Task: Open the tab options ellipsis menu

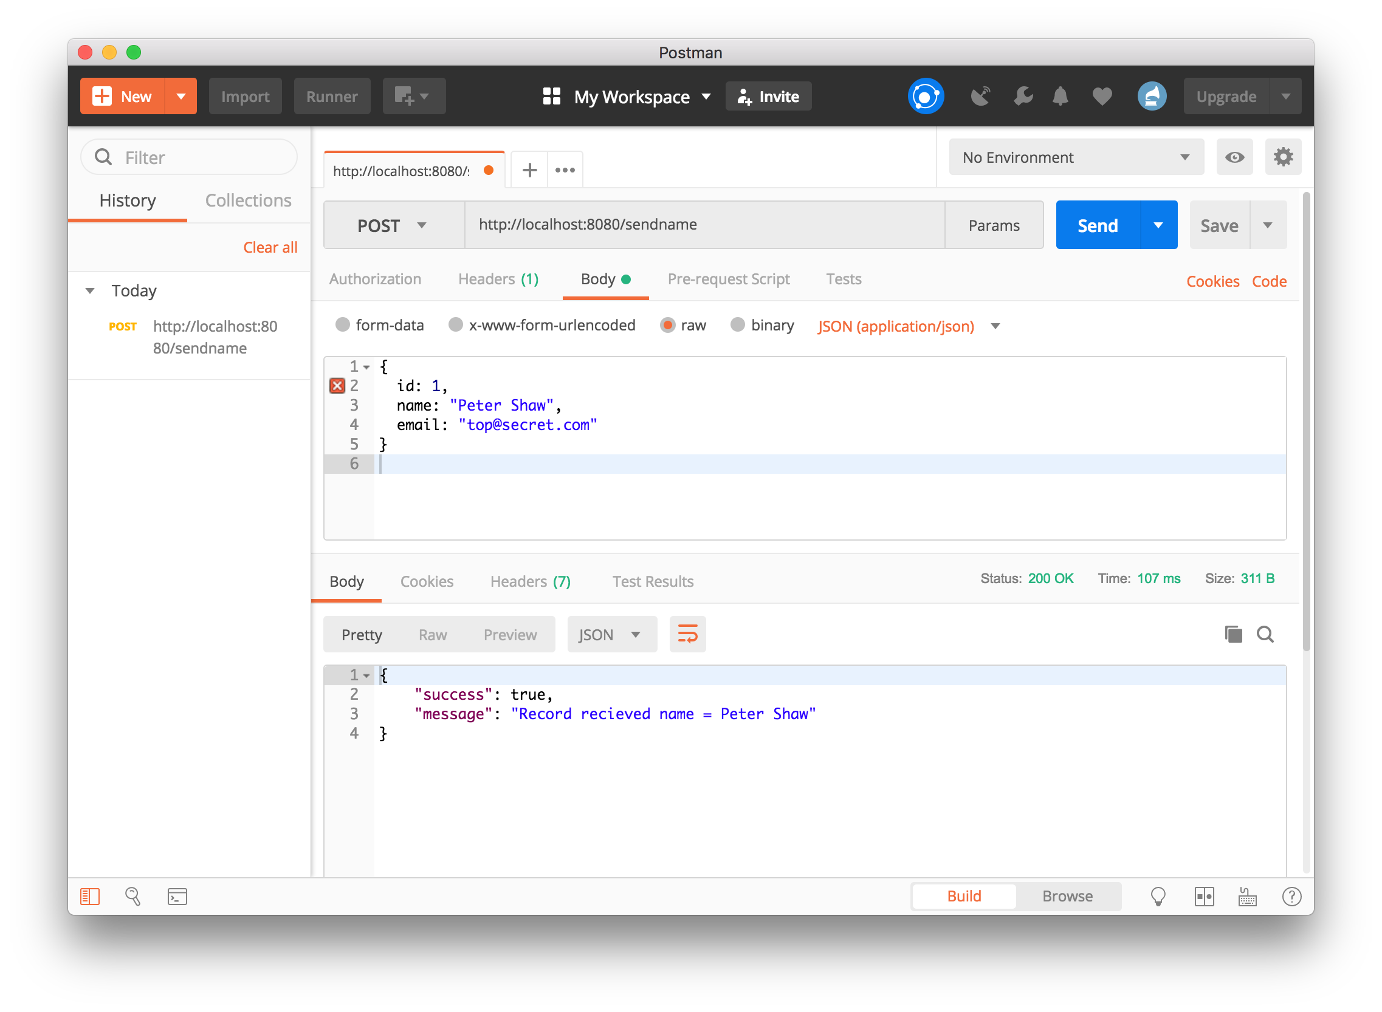Action: (x=565, y=169)
